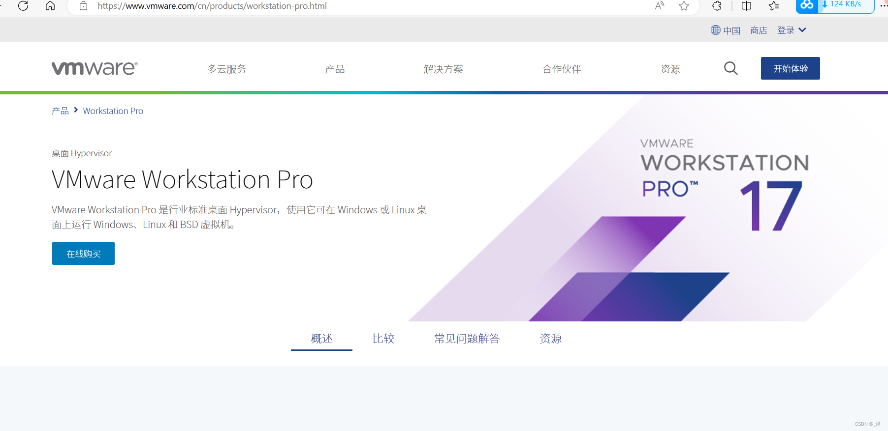888x431 pixels.
Task: Open the 资源 menu in top navigation
Action: pos(670,69)
